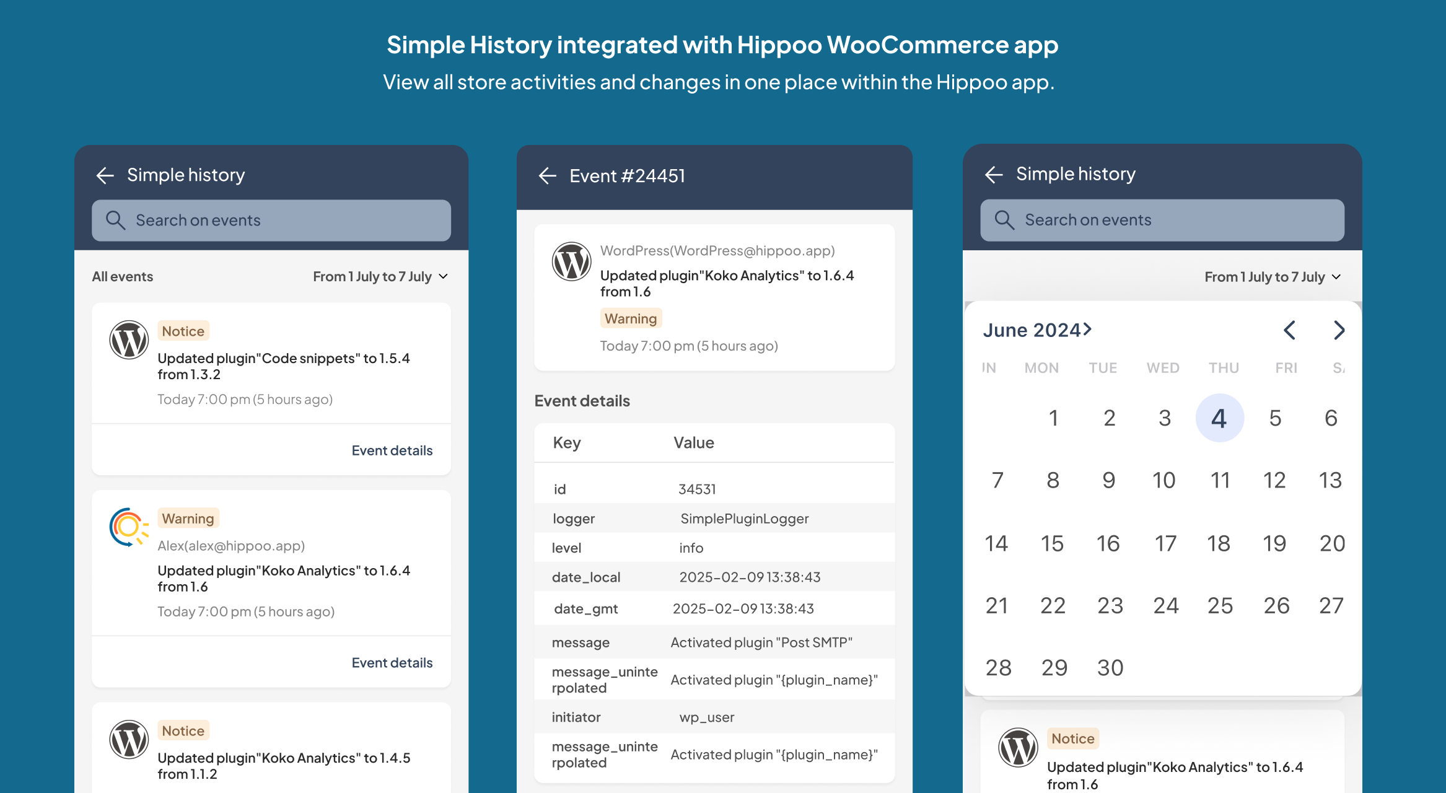Click Event #24451 title

pyautogui.click(x=627, y=176)
